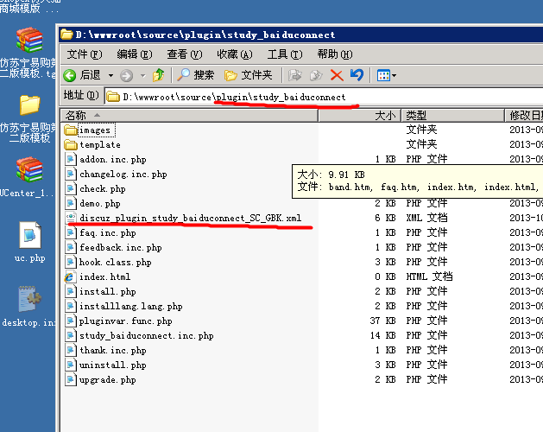Screen dimensions: 543x432
Task: Select the uc.php desktop file icon
Action: click(x=29, y=235)
